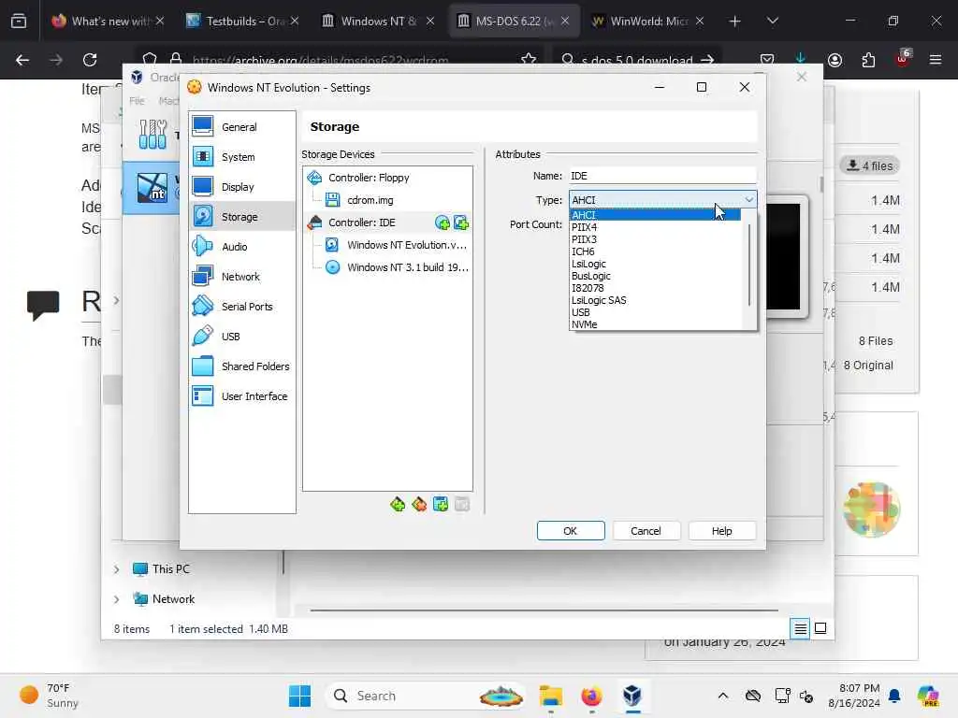The width and height of the screenshot is (958, 718).
Task: Click 4 files download link on archive page
Action: [x=869, y=165]
